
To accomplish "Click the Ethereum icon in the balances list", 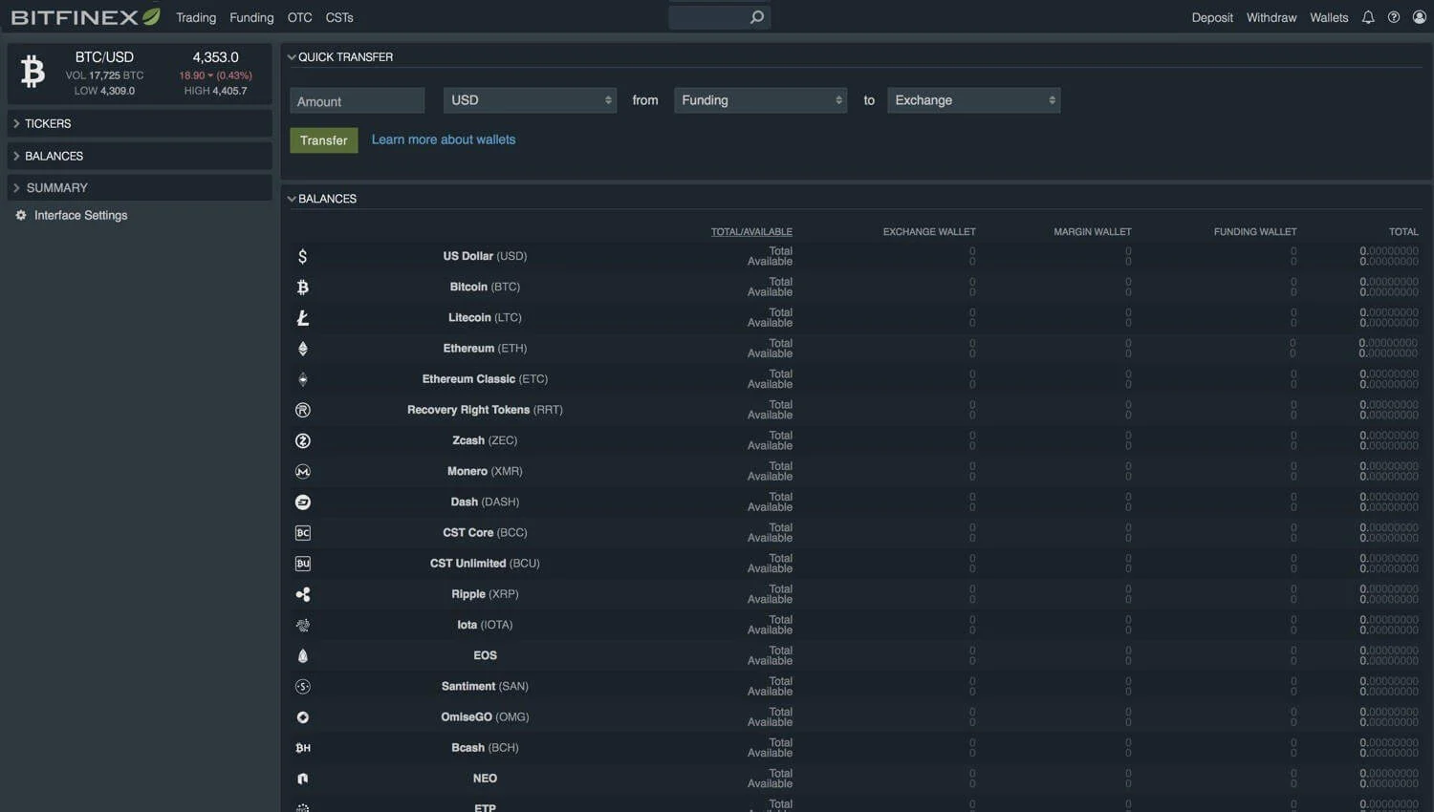I will point(302,348).
